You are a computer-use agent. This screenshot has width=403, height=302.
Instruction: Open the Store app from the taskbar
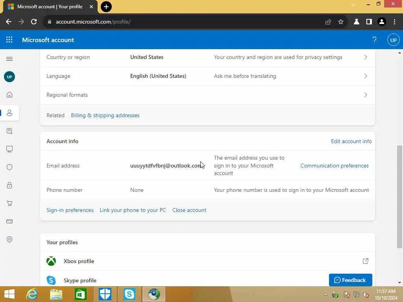(80, 294)
